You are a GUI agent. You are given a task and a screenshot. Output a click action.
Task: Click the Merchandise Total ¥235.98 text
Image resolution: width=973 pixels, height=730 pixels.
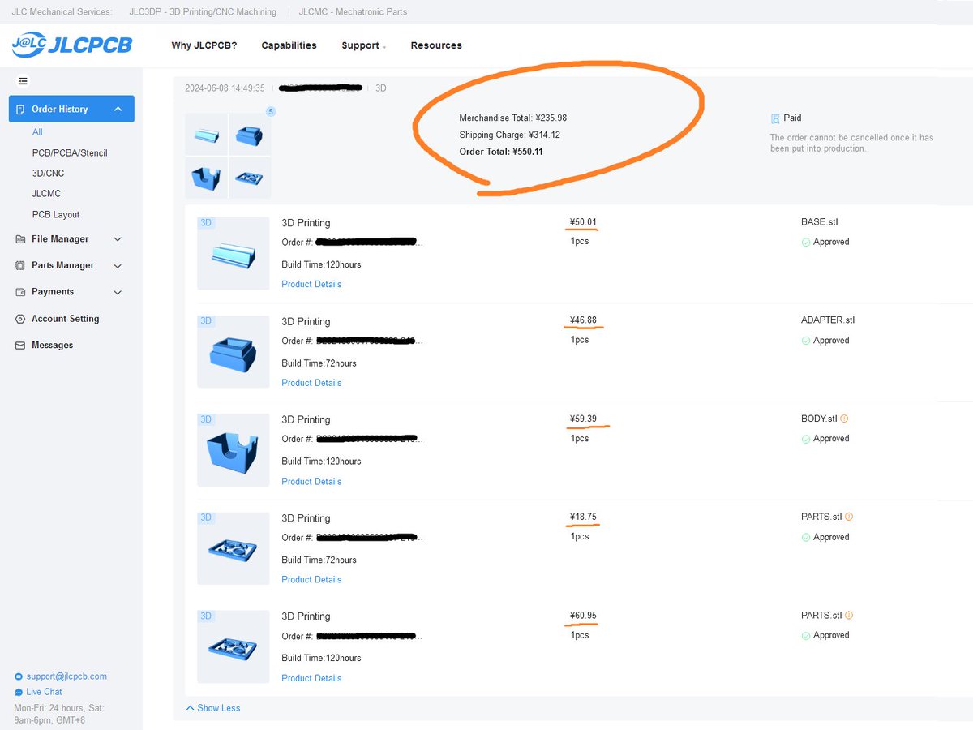[x=513, y=118]
